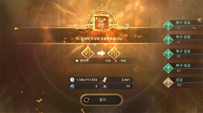Click the silver coin currency icon
Image resolution: width=203 pixels, height=113 pixels.
pos(72,80)
